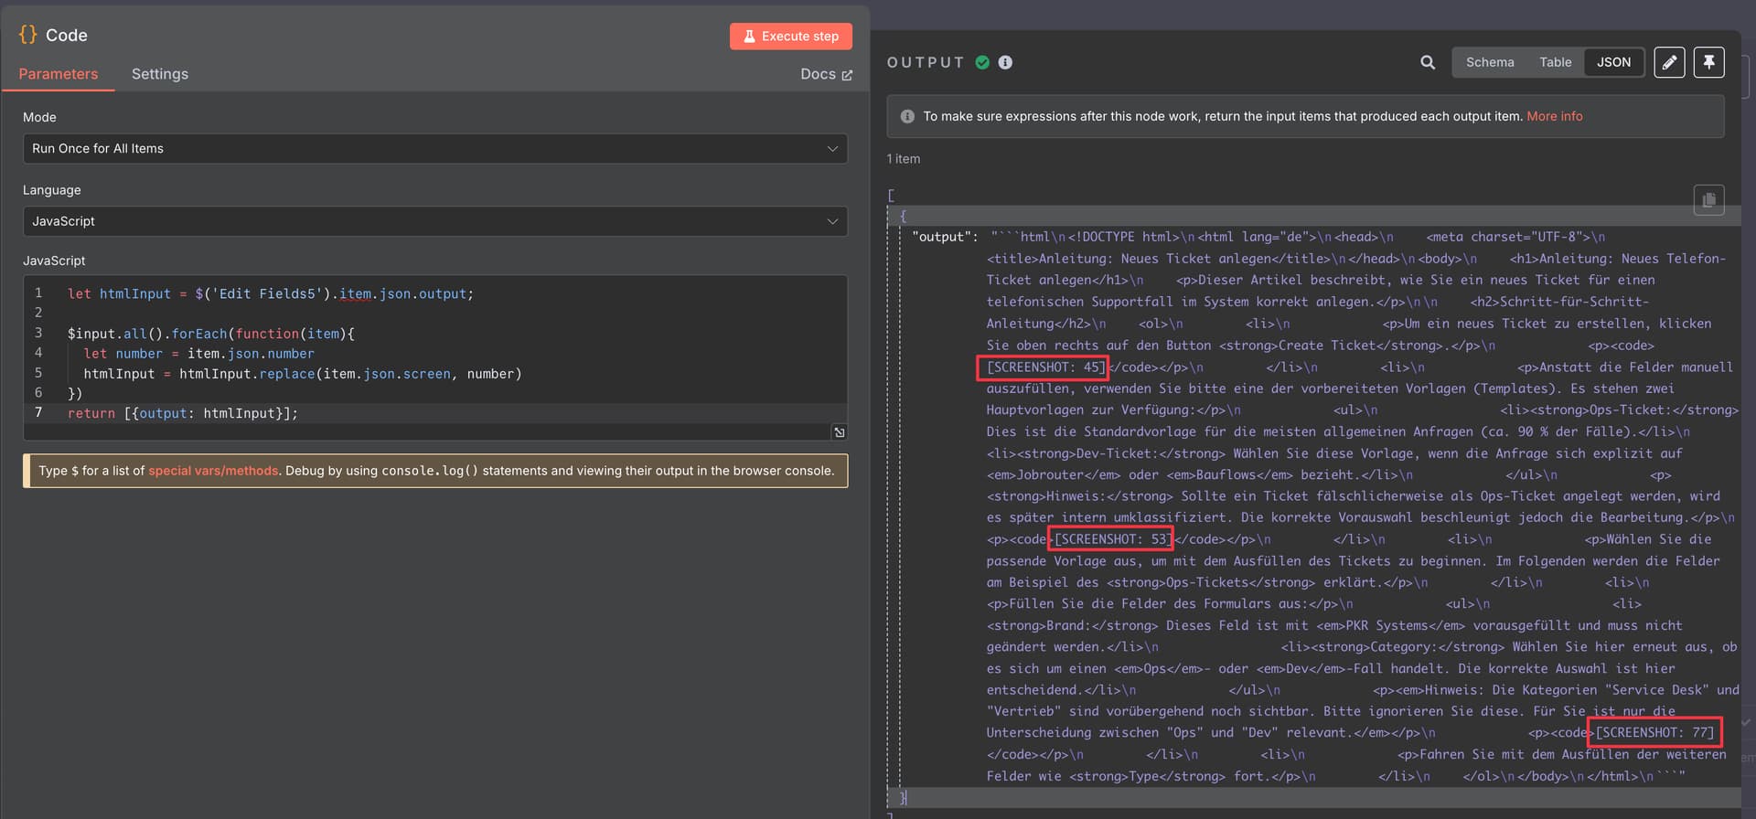Click the JavaScript editor label

click(x=54, y=261)
